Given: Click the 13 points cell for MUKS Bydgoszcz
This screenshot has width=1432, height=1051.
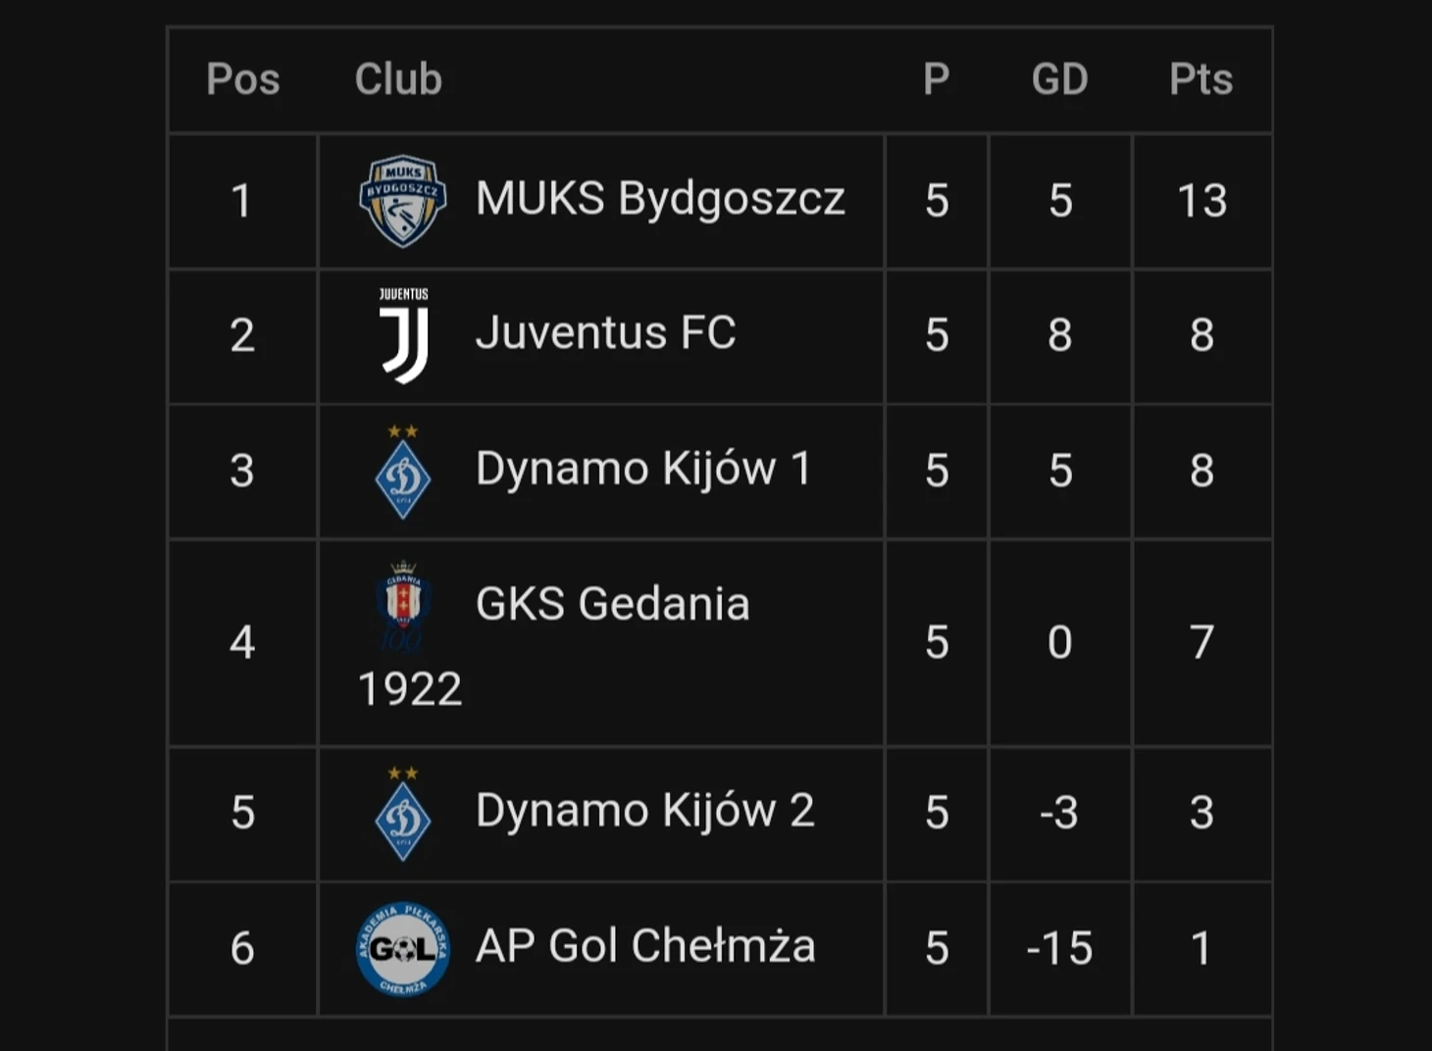Looking at the screenshot, I should 1202,201.
